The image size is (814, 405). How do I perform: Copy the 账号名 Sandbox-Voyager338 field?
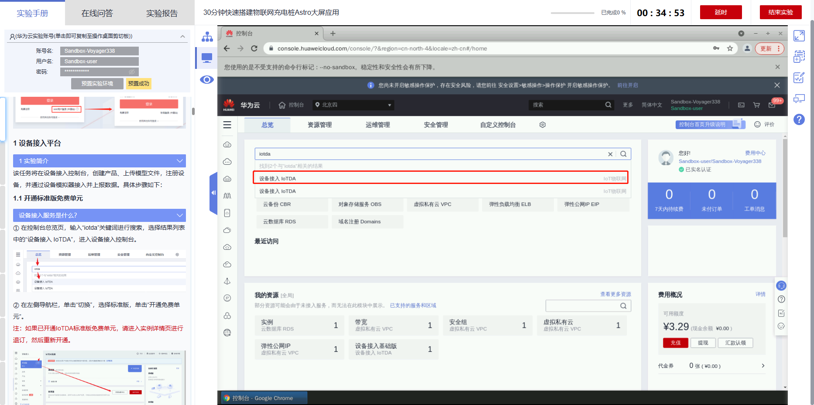(100, 51)
